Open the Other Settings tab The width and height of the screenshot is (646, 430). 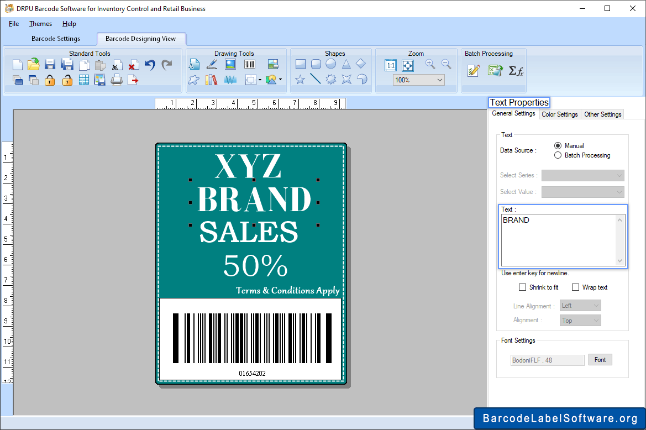point(602,114)
